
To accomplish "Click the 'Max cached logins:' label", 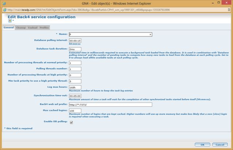I will 55,110.
